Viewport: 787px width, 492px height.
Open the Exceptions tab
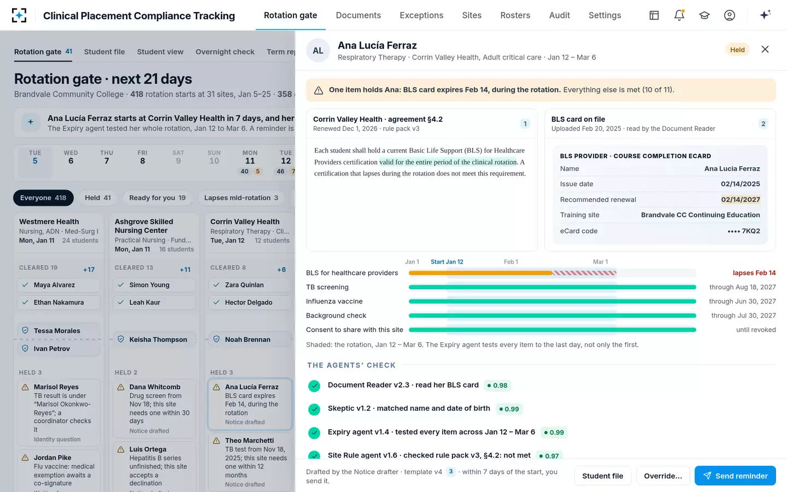click(421, 15)
